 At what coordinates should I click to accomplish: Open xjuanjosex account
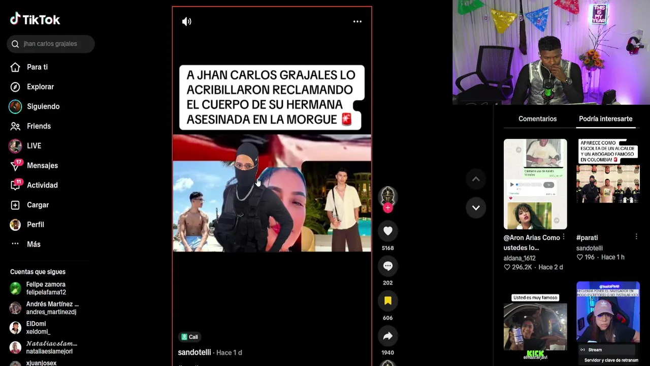[42, 363]
